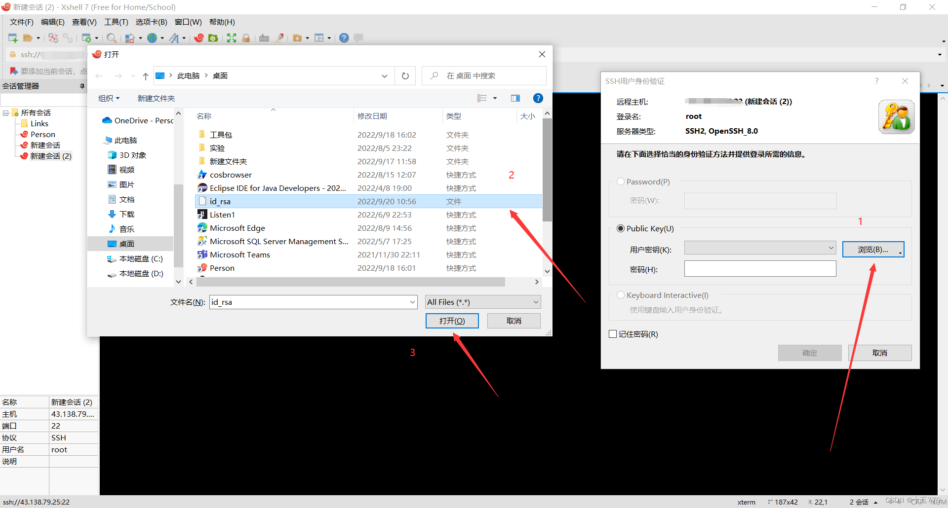
Task: Click the 在 桌面 中搜索 search box
Action: point(484,76)
